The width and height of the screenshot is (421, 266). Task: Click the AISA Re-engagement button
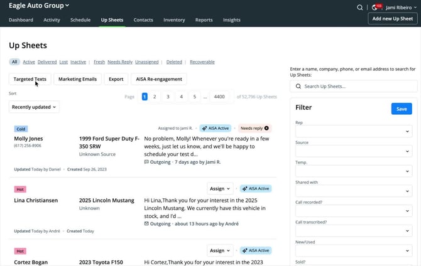tap(159, 79)
